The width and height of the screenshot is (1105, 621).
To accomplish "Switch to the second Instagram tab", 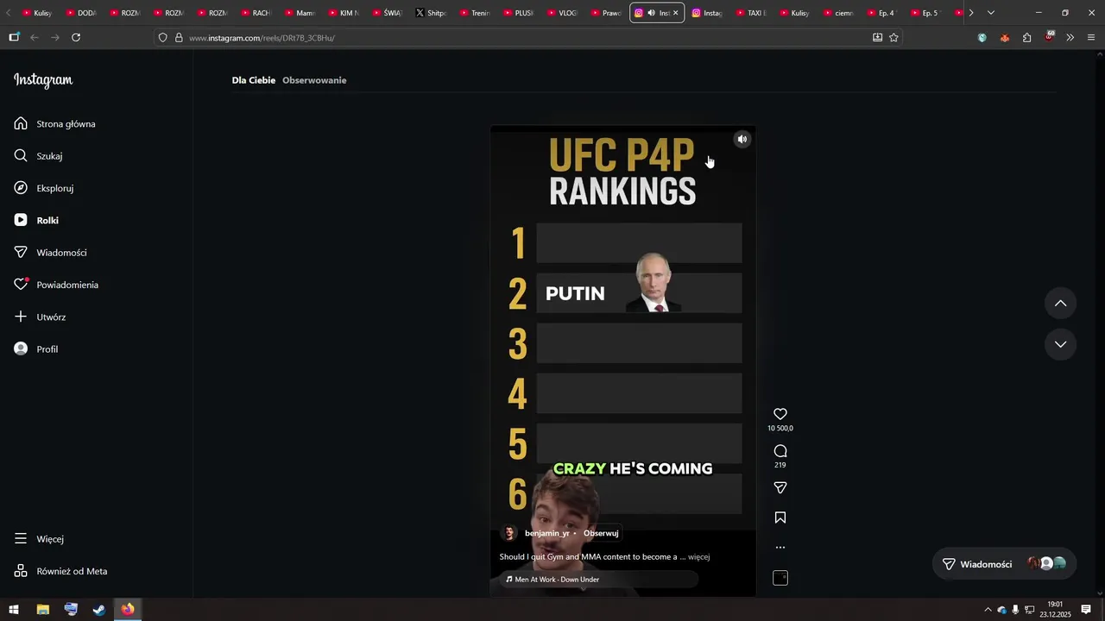I will point(706,13).
